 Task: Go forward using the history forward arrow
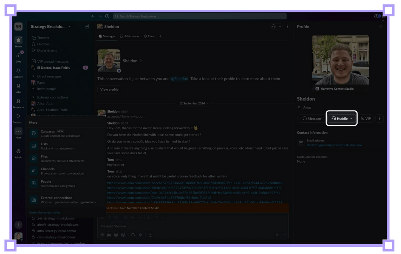(x=100, y=16)
